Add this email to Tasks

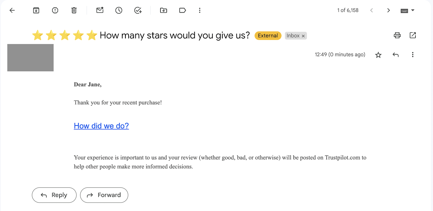coord(138,10)
